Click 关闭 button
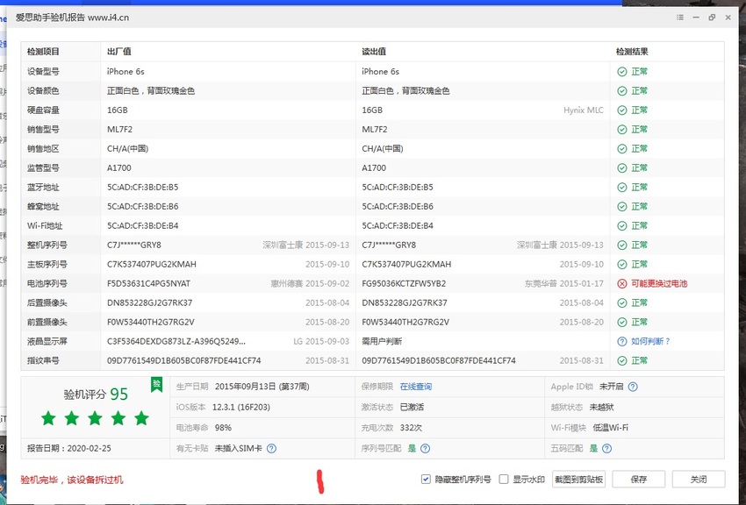Image resolution: width=746 pixels, height=505 pixels. [x=699, y=480]
